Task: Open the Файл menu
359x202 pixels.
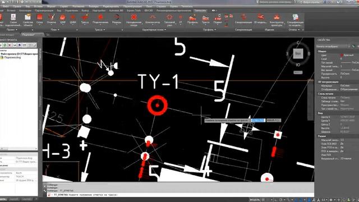Action: tap(6, 6)
